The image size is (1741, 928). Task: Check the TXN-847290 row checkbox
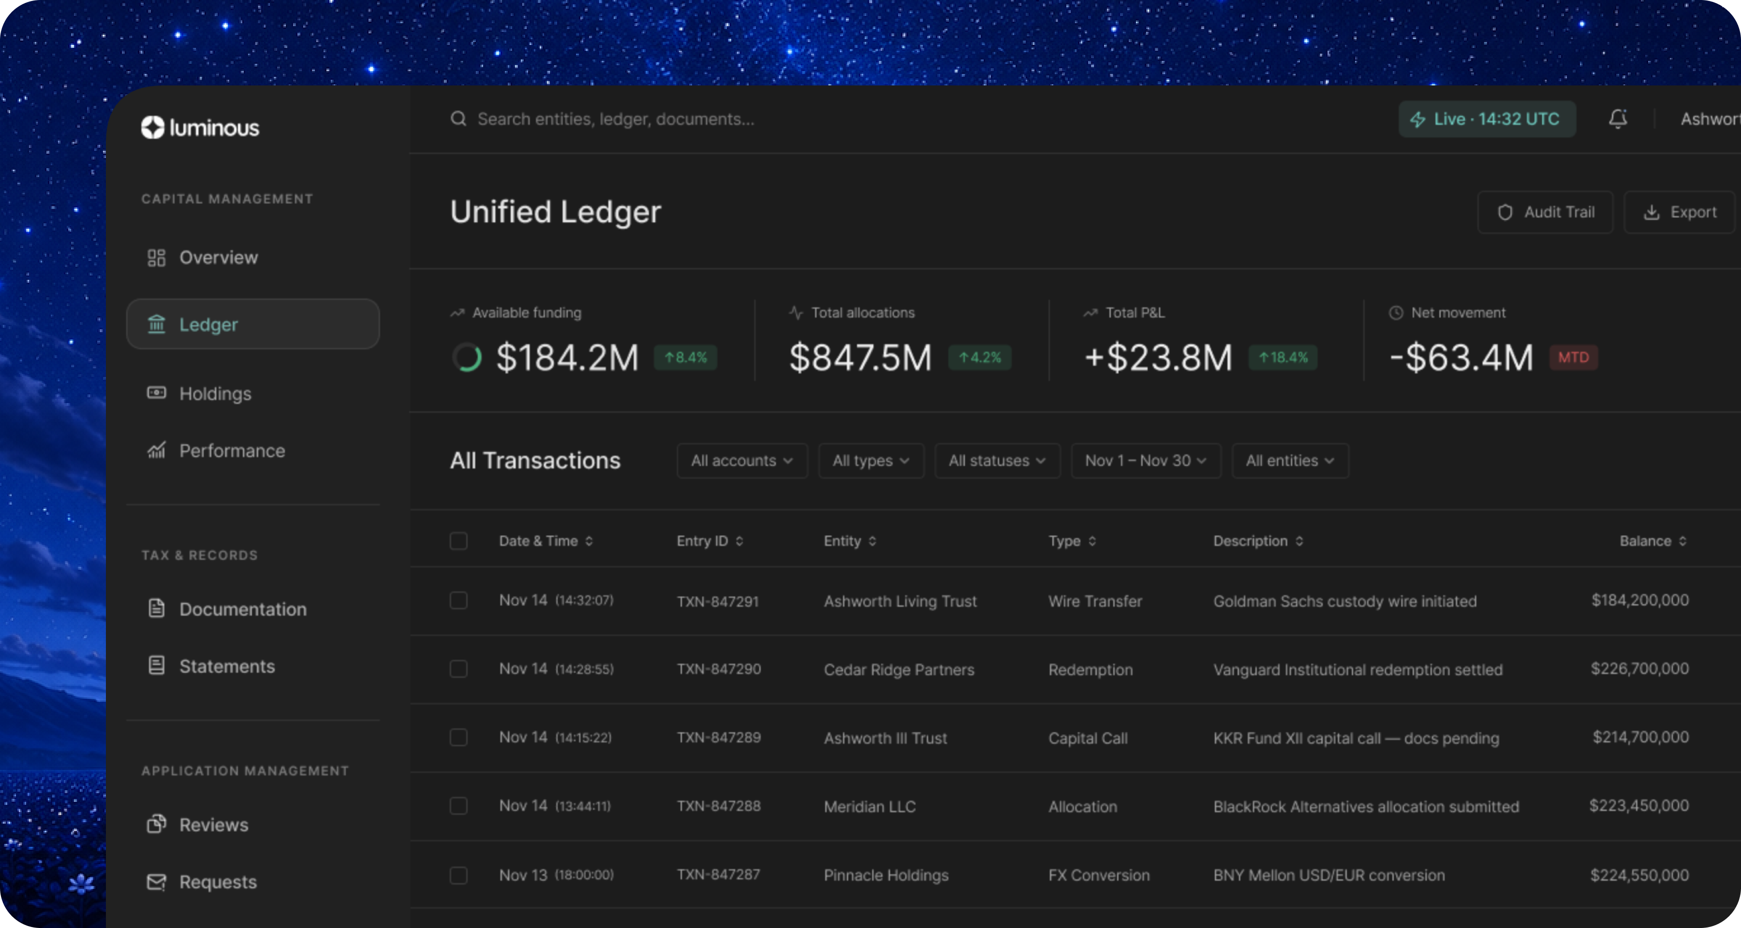tap(458, 668)
